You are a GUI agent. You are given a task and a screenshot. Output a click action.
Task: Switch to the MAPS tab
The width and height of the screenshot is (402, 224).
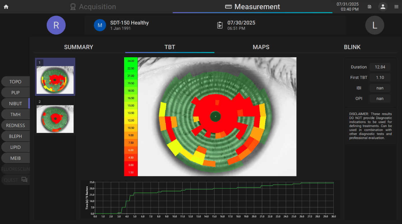point(261,47)
